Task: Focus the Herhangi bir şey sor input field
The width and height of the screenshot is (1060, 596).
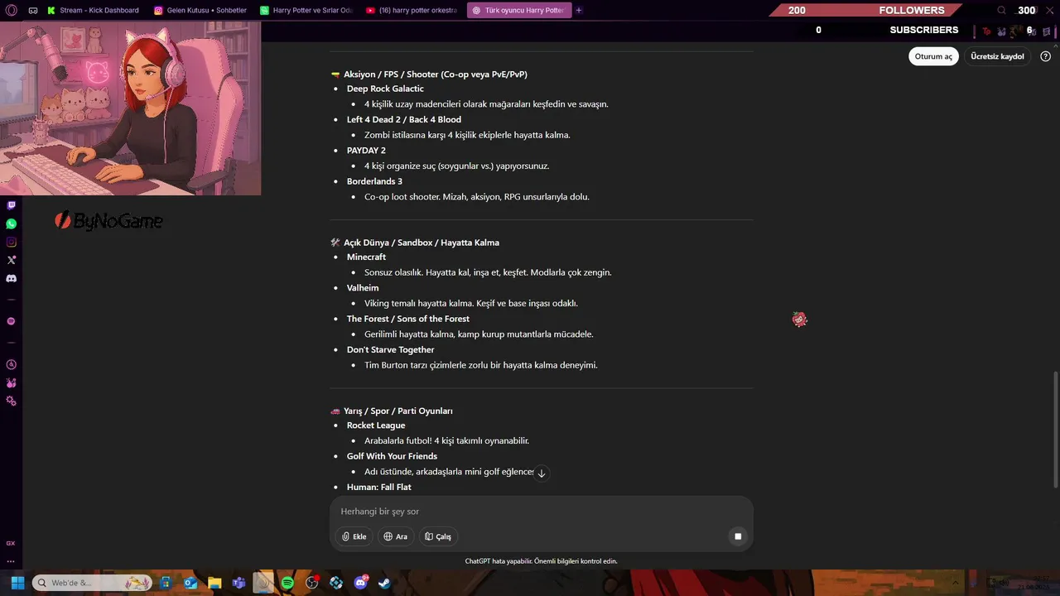Action: point(542,512)
